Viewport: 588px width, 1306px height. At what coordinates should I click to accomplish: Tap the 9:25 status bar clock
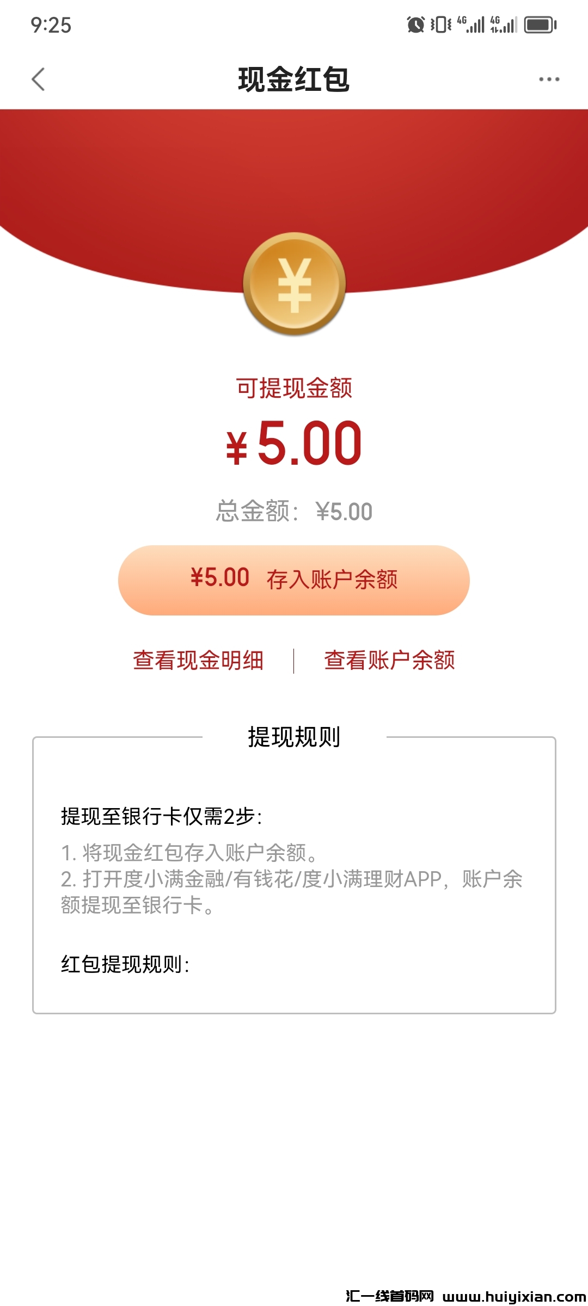pos(51,25)
